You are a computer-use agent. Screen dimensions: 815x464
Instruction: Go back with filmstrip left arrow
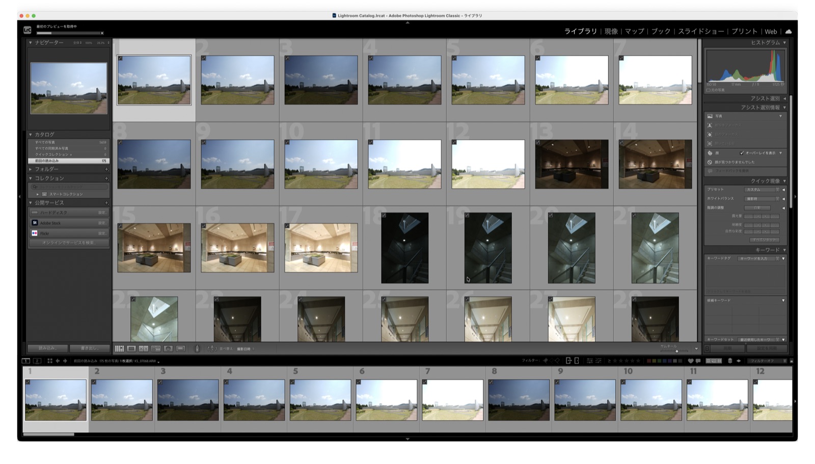click(x=58, y=360)
